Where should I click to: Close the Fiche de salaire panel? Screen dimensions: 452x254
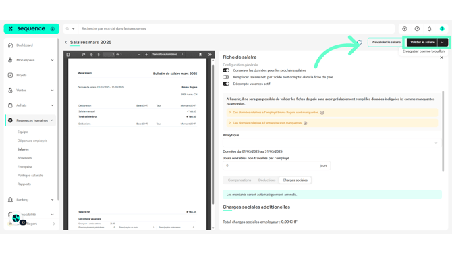coord(442,57)
